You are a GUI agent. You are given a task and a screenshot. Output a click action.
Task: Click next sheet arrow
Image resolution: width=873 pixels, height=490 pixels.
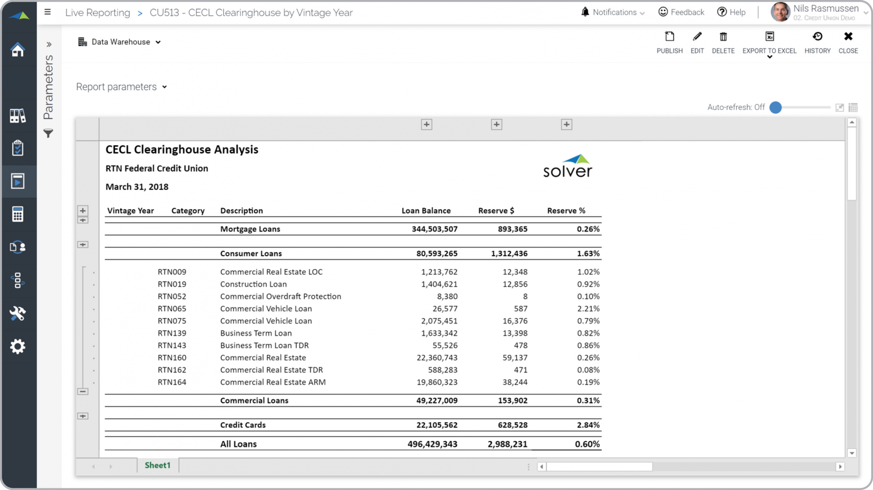[x=111, y=467]
